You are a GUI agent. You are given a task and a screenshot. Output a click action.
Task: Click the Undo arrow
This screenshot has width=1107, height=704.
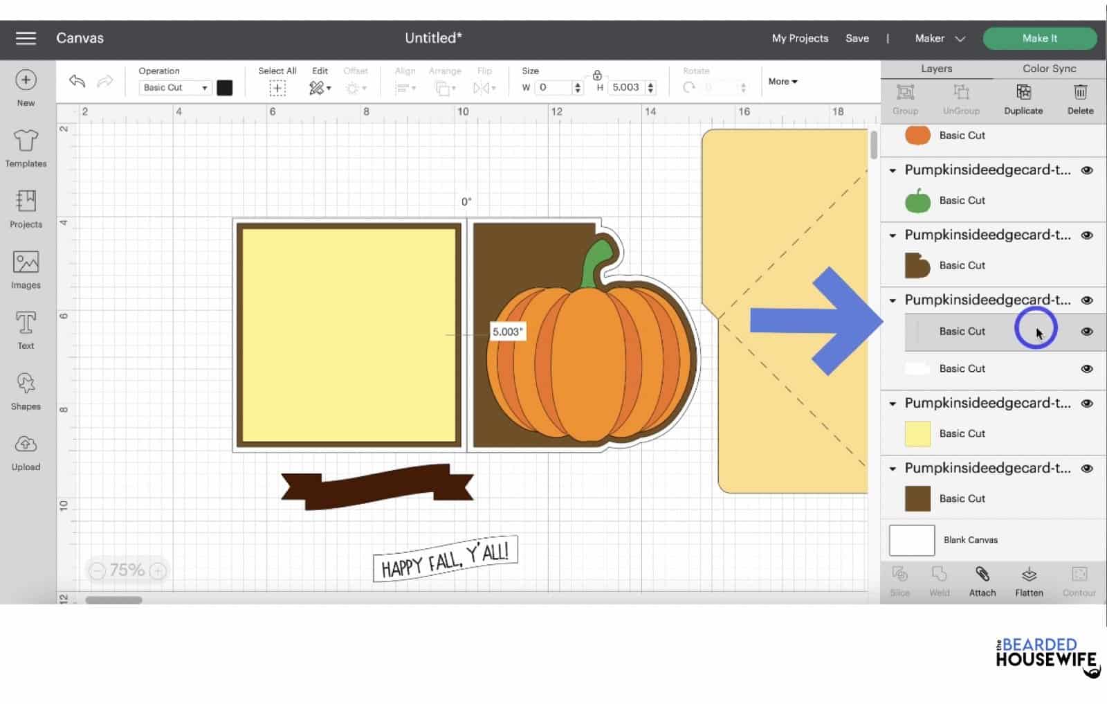77,81
